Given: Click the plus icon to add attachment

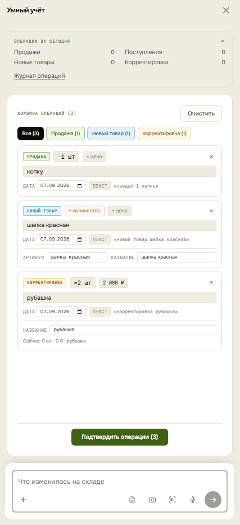Looking at the screenshot, I should tap(23, 500).
